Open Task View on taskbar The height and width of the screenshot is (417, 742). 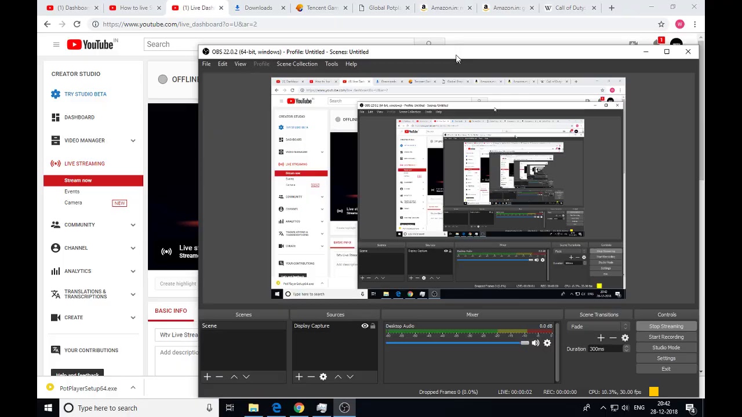pyautogui.click(x=230, y=408)
